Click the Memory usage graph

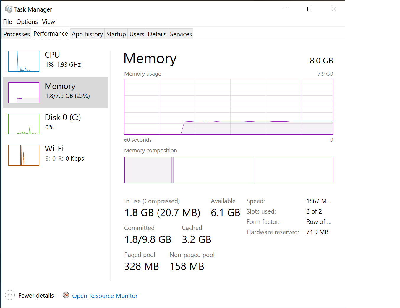coord(229,107)
